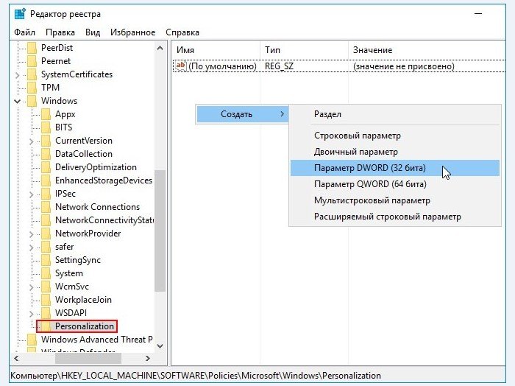Open the Правка menu
The image size is (515, 386).
point(60,32)
